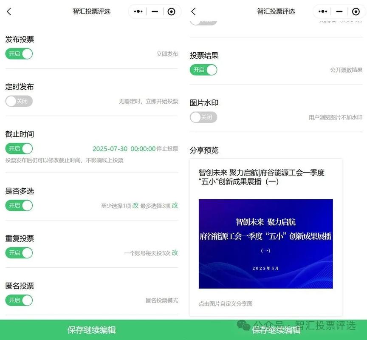Tap the 公众号 logo icon near bottom watermark
367x340 pixels.
point(244,326)
